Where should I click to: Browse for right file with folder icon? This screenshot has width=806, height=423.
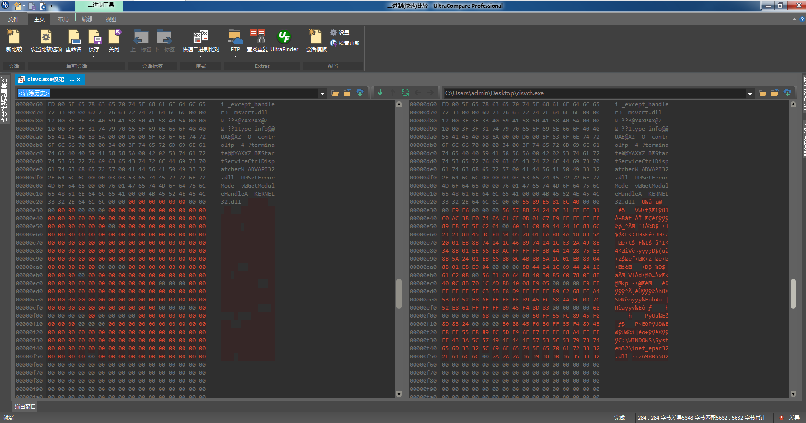point(762,93)
